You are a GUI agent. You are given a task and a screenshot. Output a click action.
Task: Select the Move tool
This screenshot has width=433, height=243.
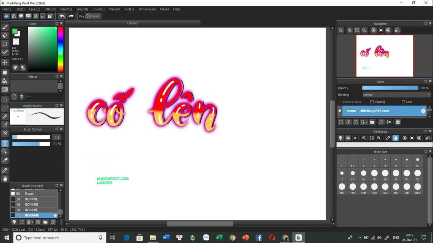[5, 62]
